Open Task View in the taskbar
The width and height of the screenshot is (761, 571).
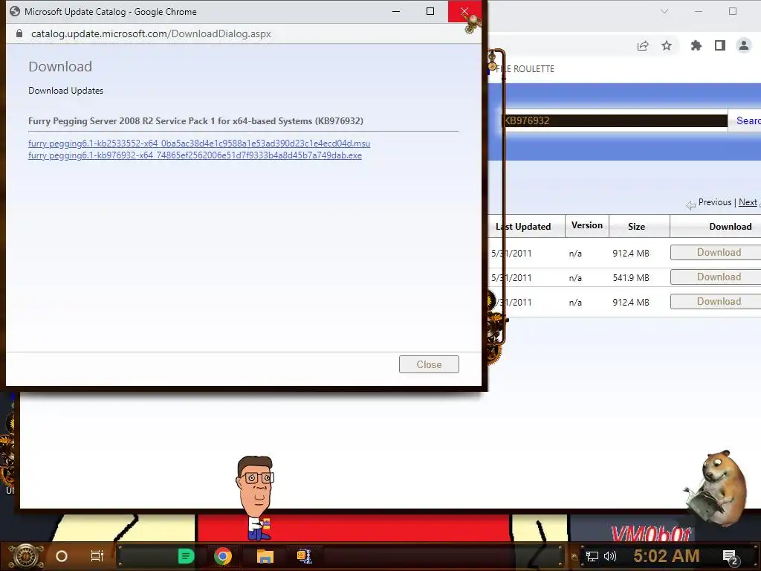[97, 556]
